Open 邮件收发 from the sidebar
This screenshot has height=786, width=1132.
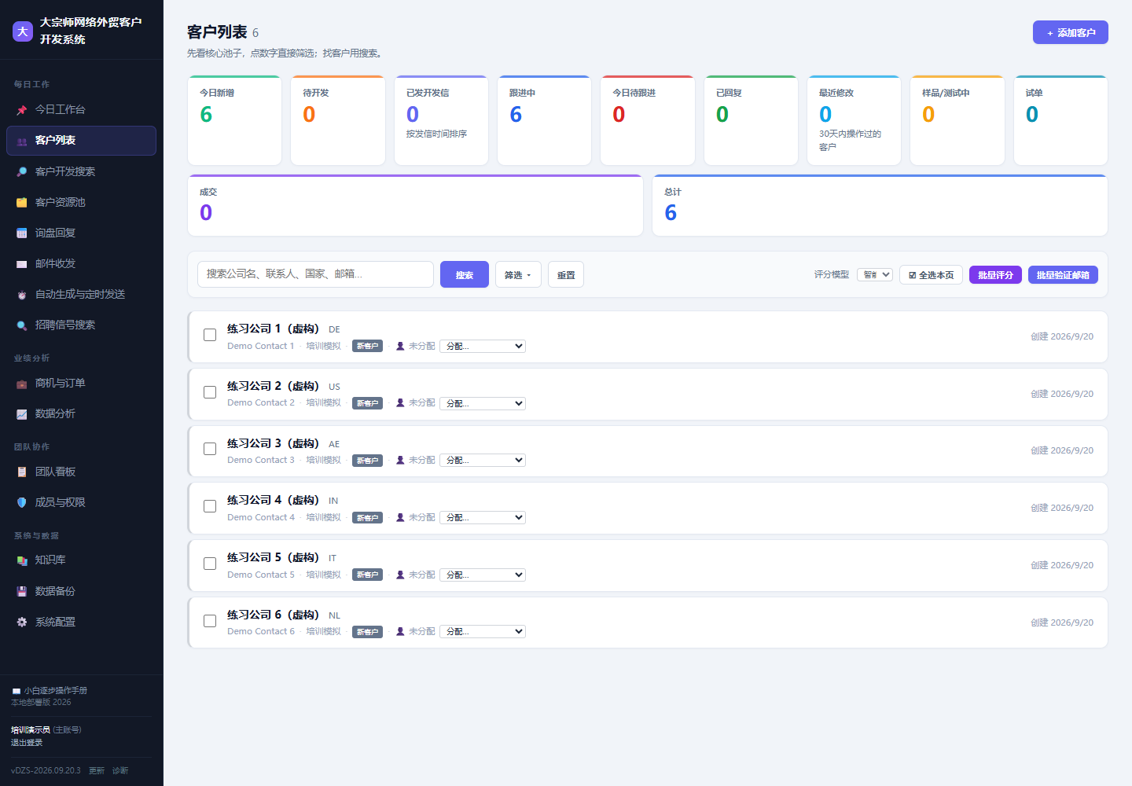point(81,264)
